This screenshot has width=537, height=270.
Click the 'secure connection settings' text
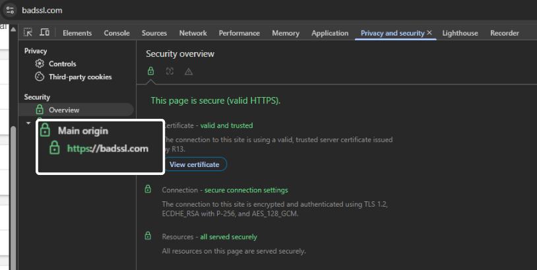click(246, 190)
